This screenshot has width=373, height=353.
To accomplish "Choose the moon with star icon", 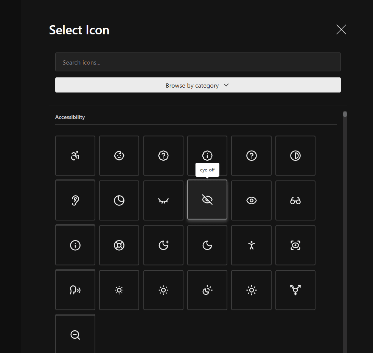I will click(x=163, y=245).
